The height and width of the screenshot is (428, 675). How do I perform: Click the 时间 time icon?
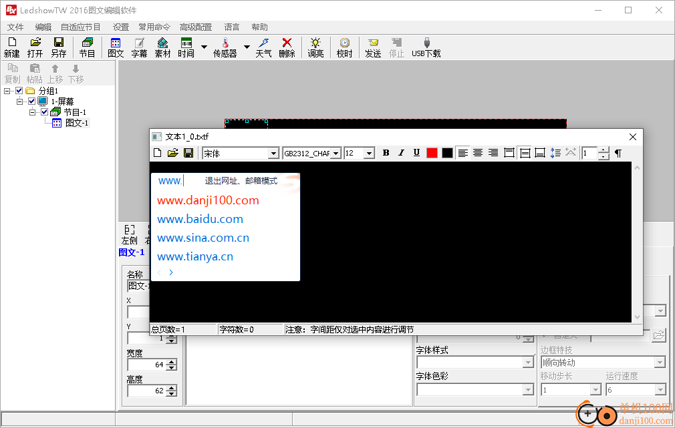186,47
